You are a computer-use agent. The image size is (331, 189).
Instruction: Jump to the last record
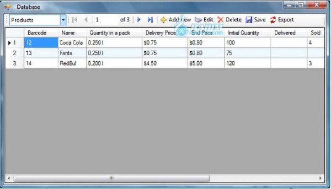click(150, 20)
